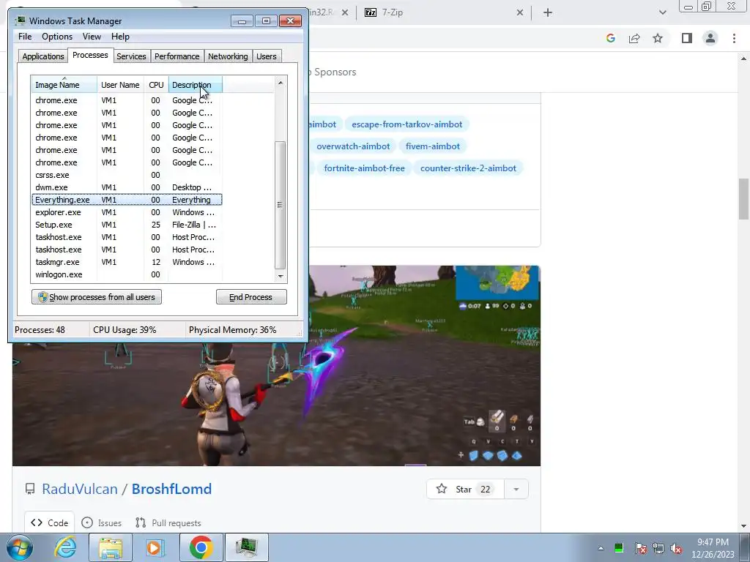The width and height of the screenshot is (750, 562).
Task: Open the fortnite-aimbot-free topic tag
Action: point(364,168)
